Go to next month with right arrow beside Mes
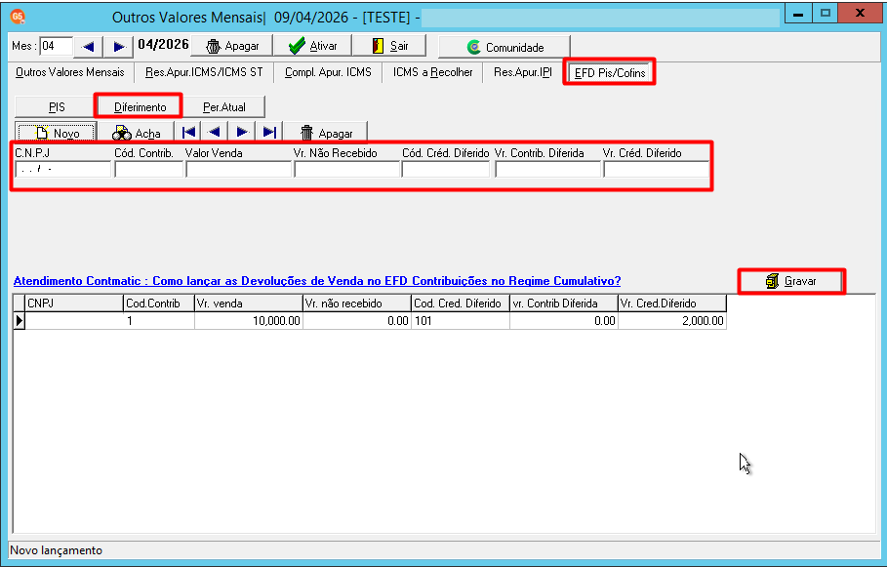The image size is (887, 567). 119,47
